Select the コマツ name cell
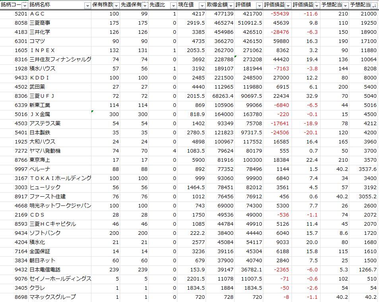The image size is (379, 302). tap(60, 41)
